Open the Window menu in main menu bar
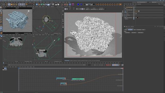The width and height of the screenshot is (165, 93). pos(63,2)
